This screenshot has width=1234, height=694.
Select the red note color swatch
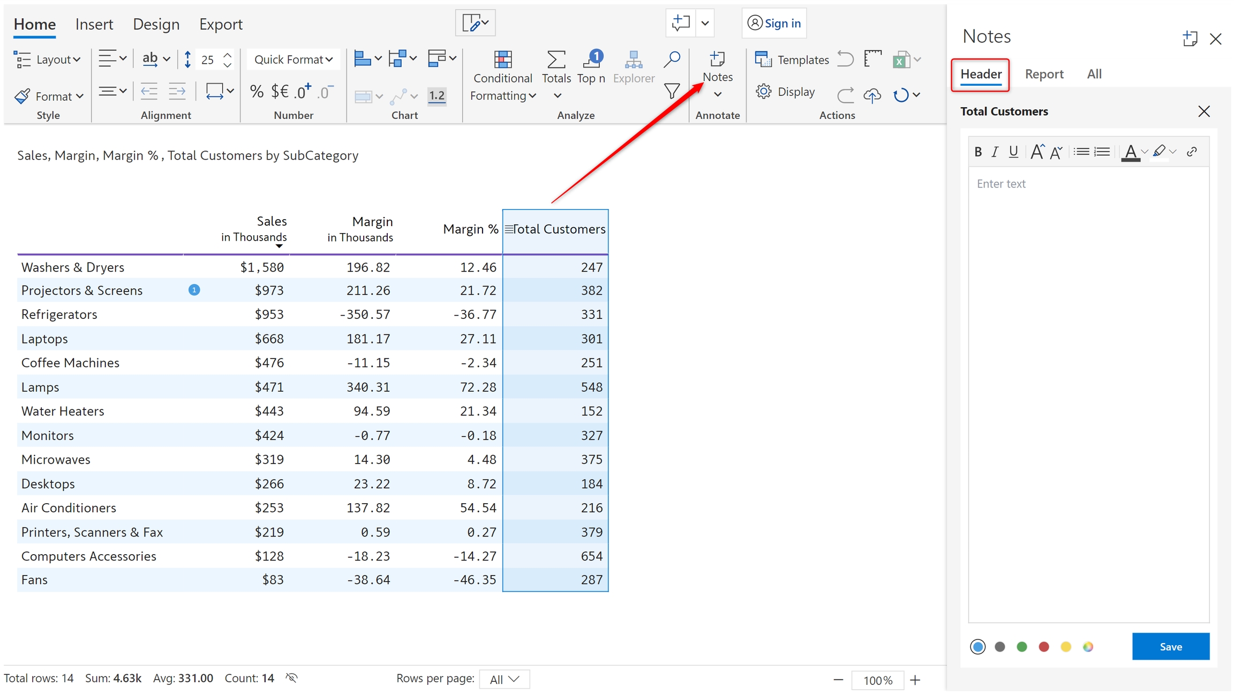tap(1043, 647)
